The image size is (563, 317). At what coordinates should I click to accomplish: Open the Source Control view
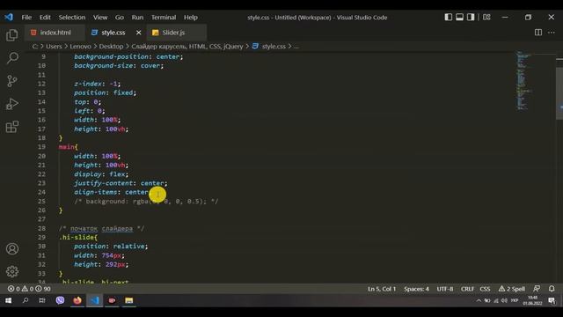pos(11,81)
